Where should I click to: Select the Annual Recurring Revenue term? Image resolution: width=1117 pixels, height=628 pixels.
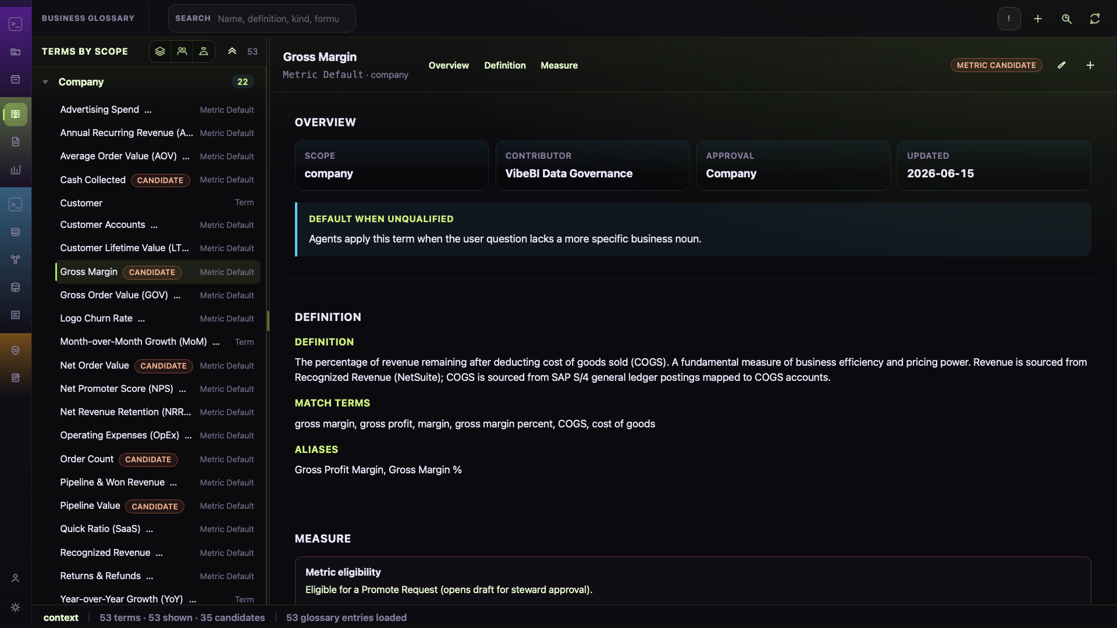click(157, 133)
